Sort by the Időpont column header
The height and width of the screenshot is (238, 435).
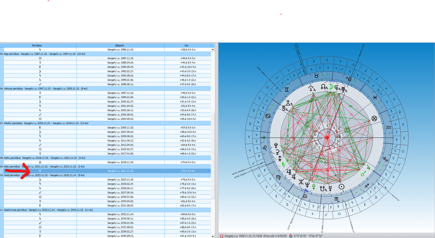coord(119,45)
